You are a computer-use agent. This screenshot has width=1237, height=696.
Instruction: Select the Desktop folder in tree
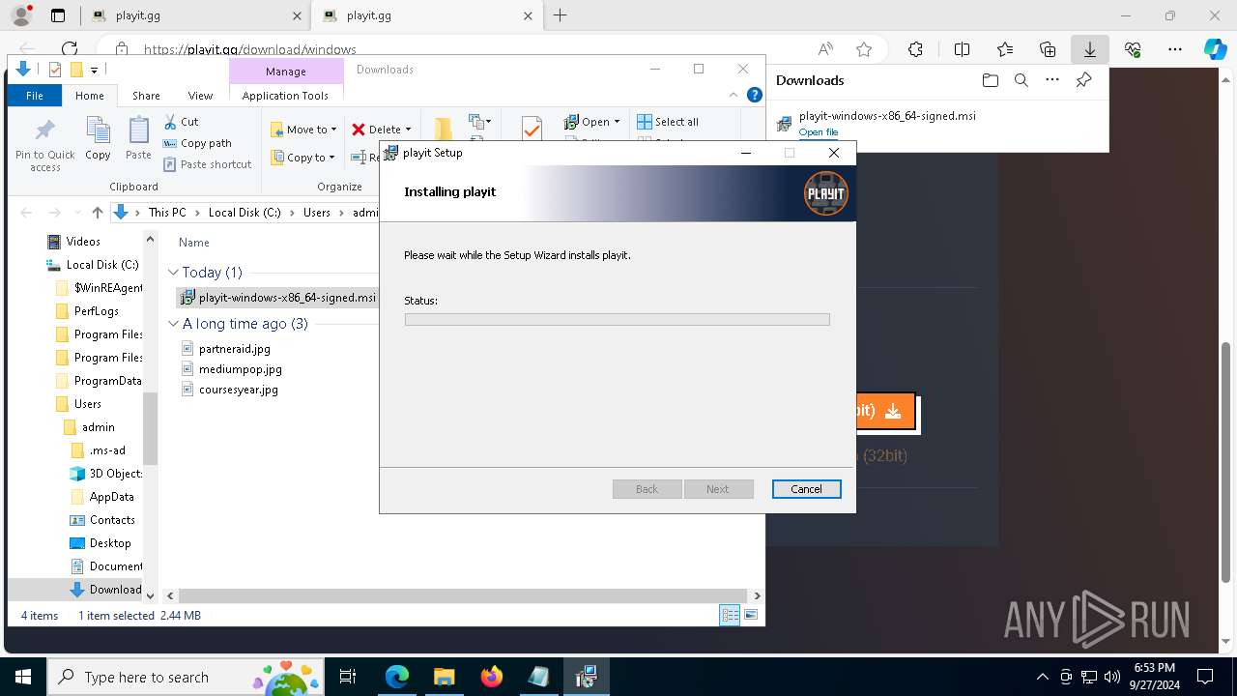(109, 543)
